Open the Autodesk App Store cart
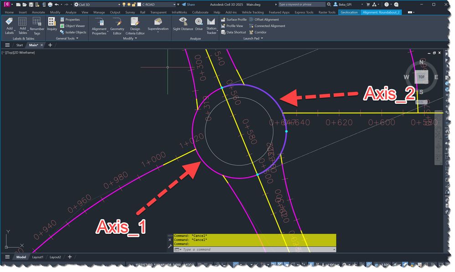The width and height of the screenshot is (455, 272). pos(368,5)
